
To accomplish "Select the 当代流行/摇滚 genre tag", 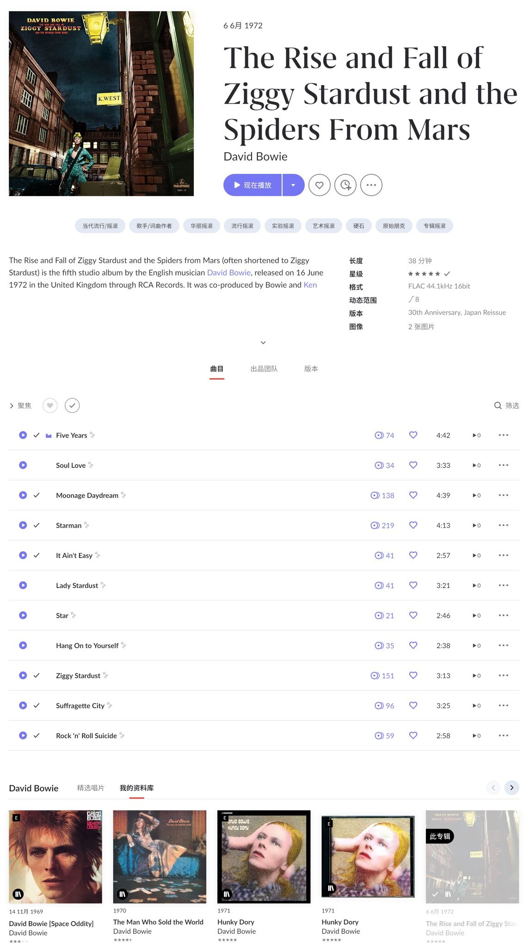I will (100, 226).
